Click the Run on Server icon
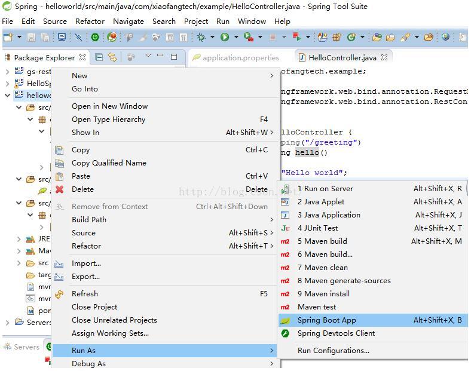Viewport: 471px width, 371px height. coord(285,189)
